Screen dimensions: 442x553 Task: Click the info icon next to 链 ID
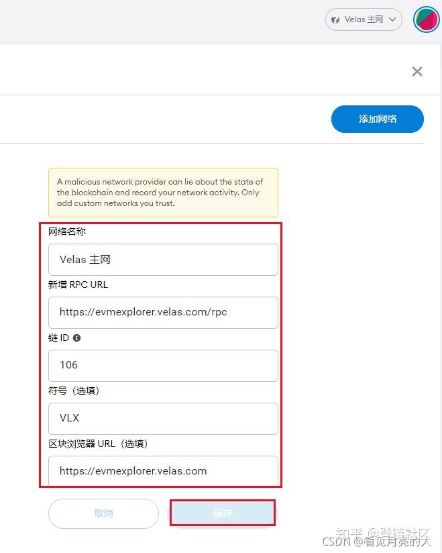pos(76,338)
